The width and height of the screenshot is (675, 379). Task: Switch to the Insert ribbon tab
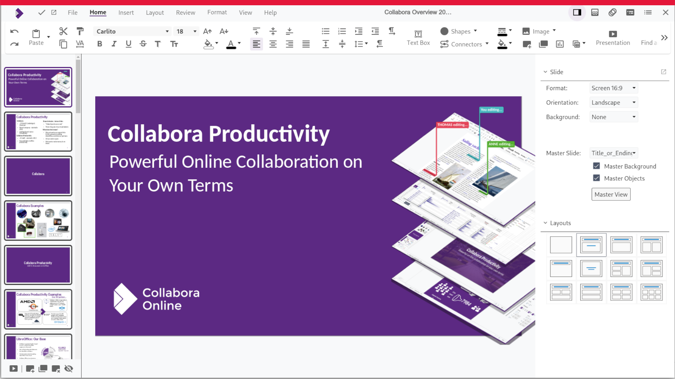[x=126, y=13]
